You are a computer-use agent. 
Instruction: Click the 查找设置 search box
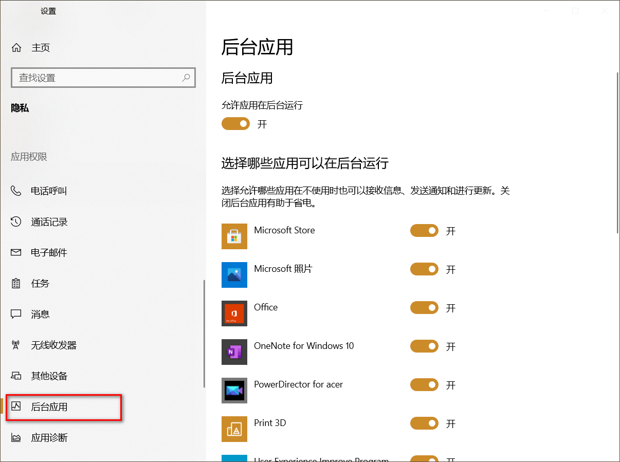[93, 78]
